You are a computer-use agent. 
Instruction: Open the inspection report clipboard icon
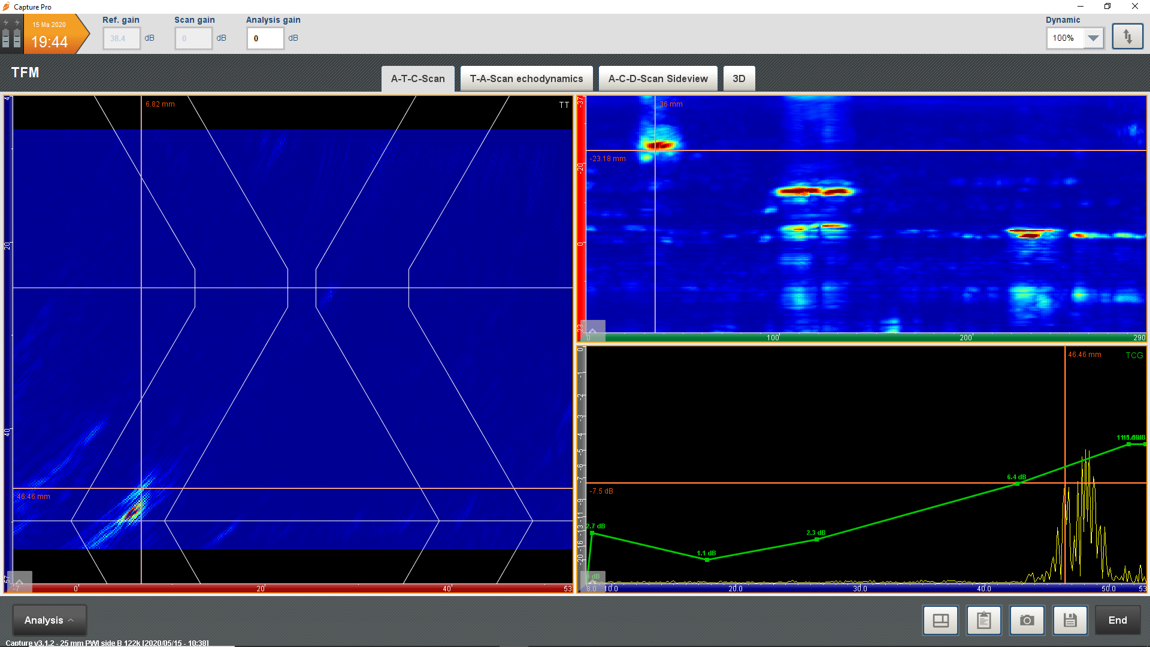click(x=983, y=620)
